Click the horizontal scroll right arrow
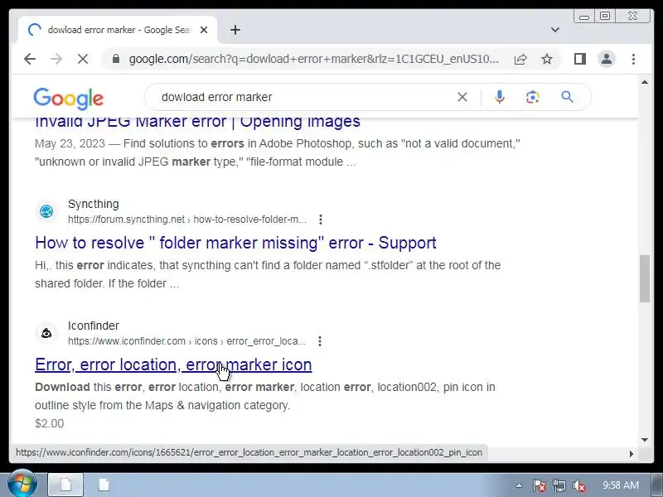 (x=631, y=453)
